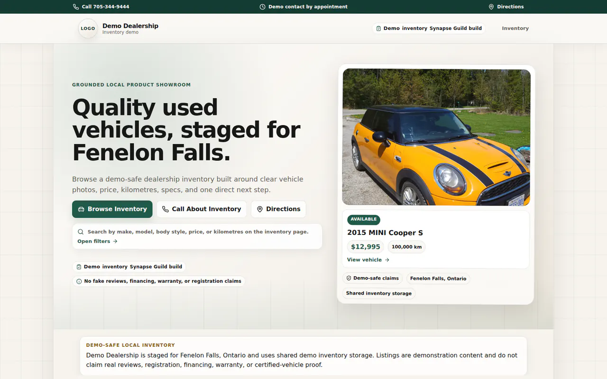The width and height of the screenshot is (607, 379).
Task: Click the car icon on Browse Inventory button
Action: (x=81, y=209)
